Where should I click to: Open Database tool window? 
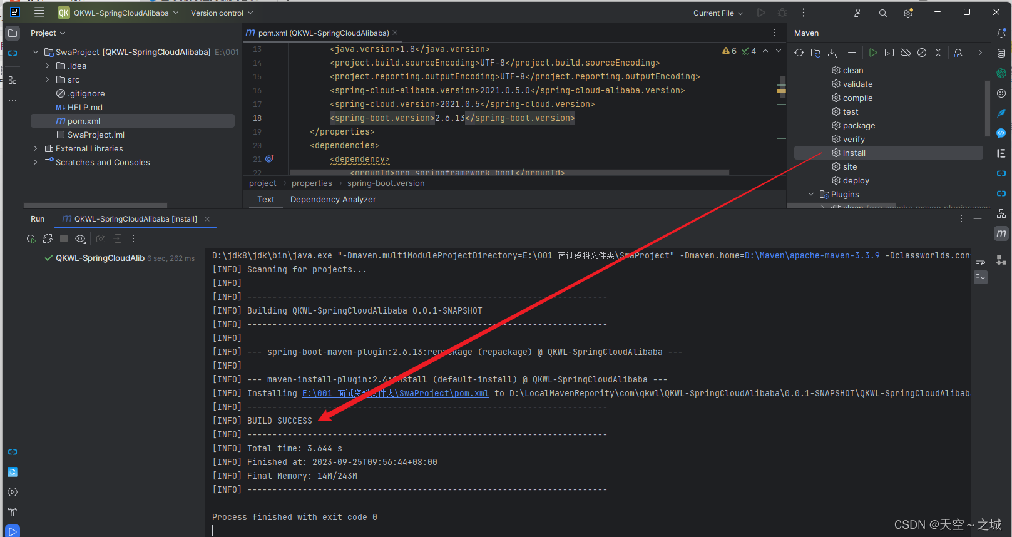coord(1001,53)
